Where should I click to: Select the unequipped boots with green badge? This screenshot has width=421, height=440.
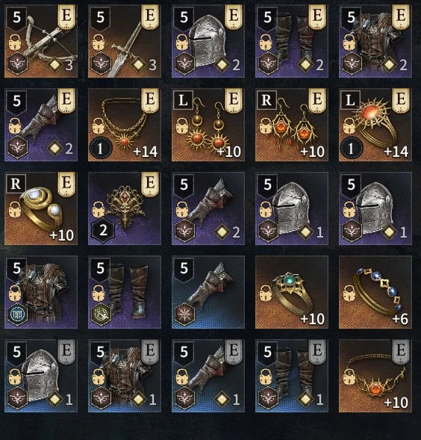(125, 292)
